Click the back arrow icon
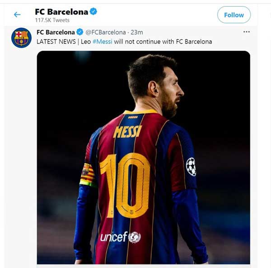271x268 pixels. [x=17, y=14]
